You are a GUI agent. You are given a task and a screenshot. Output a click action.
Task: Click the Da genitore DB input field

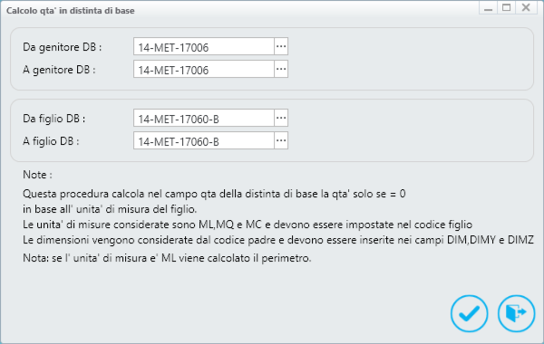coord(204,47)
